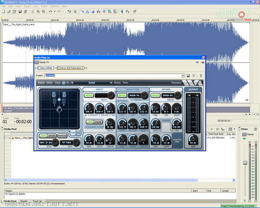Click the Open folder icon in toolbar

click(9, 11)
